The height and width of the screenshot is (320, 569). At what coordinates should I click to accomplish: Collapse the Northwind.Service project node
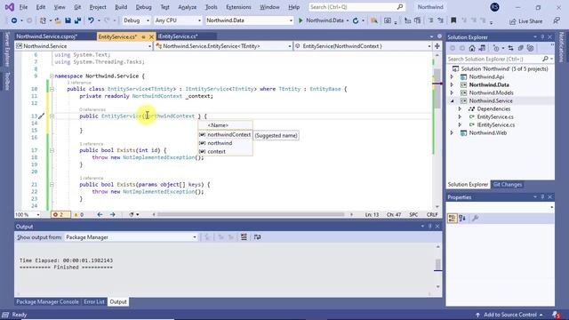click(x=453, y=100)
